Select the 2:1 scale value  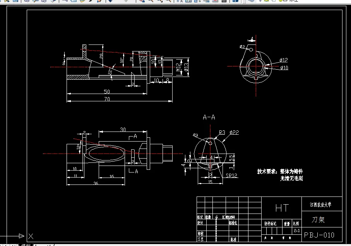tap(297, 231)
